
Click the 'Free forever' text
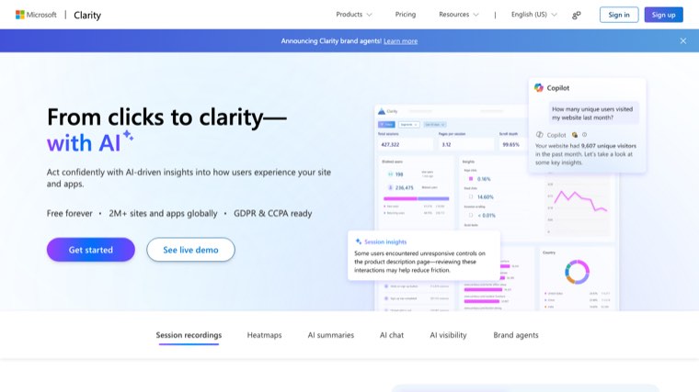coord(70,214)
